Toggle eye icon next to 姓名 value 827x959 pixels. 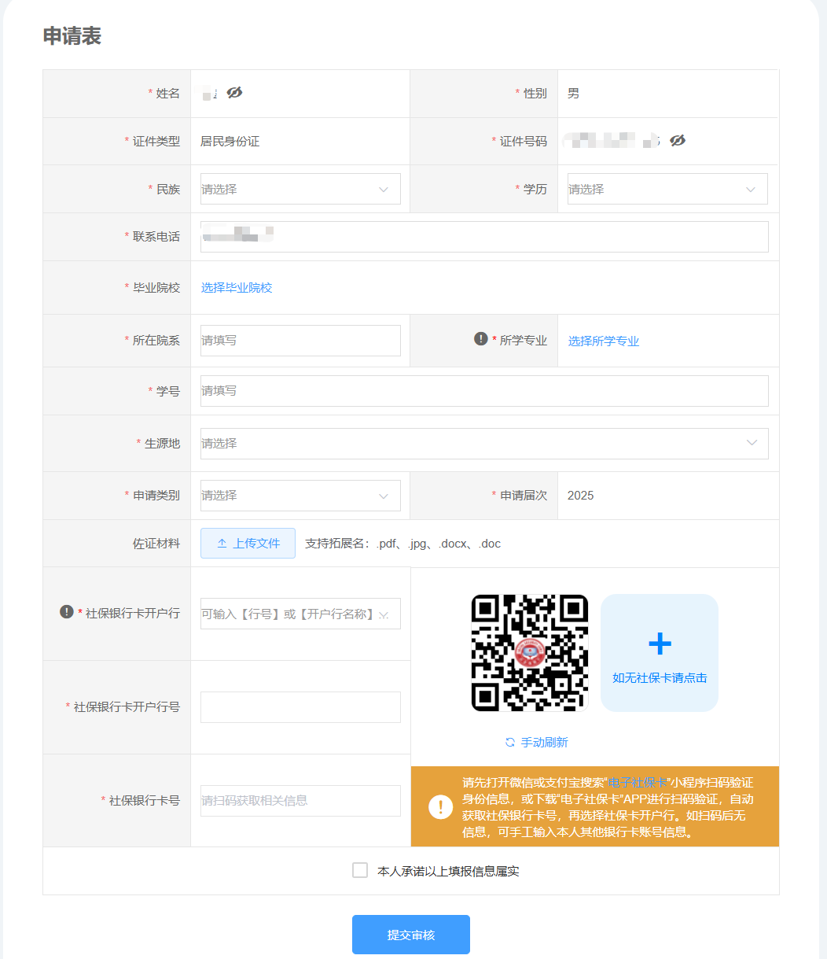coord(234,93)
